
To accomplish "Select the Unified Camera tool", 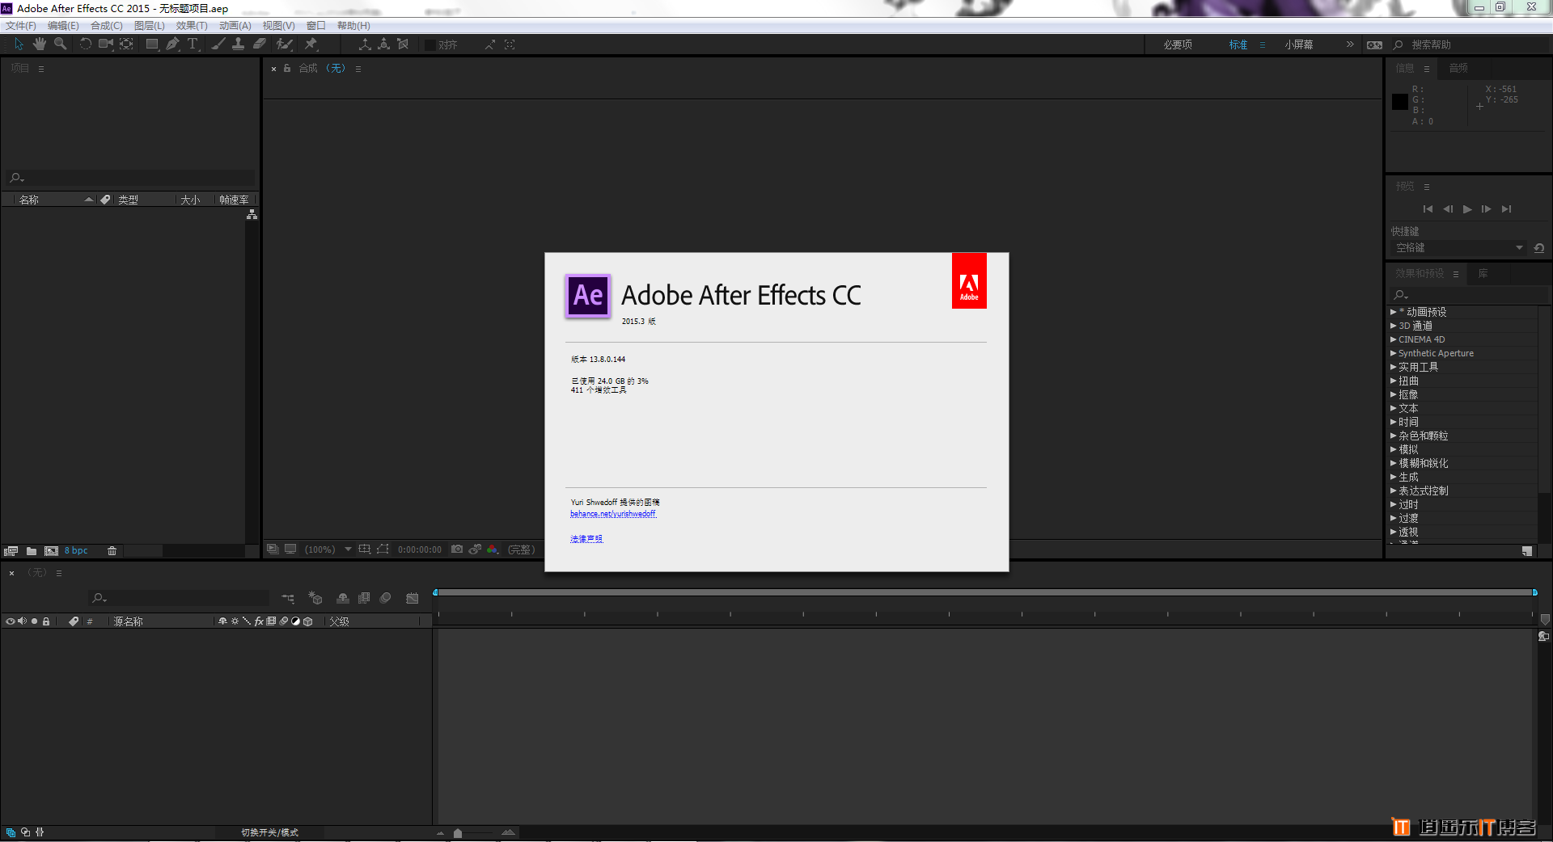I will click(x=105, y=44).
